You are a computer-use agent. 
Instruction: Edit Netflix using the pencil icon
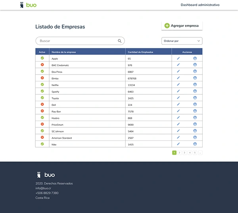tap(178, 84)
